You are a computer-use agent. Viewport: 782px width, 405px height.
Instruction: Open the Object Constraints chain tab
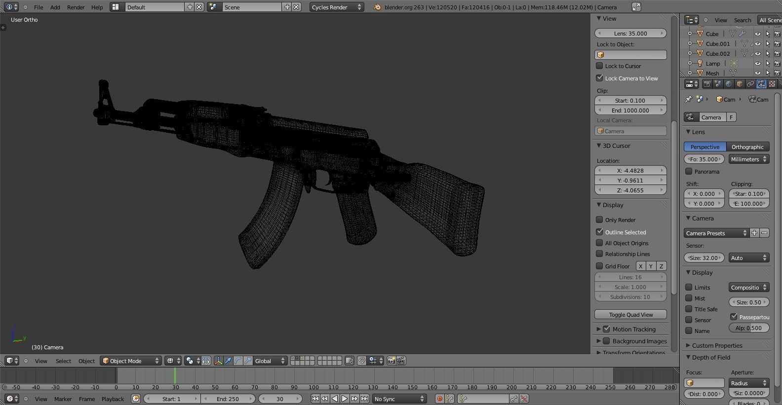pos(750,84)
